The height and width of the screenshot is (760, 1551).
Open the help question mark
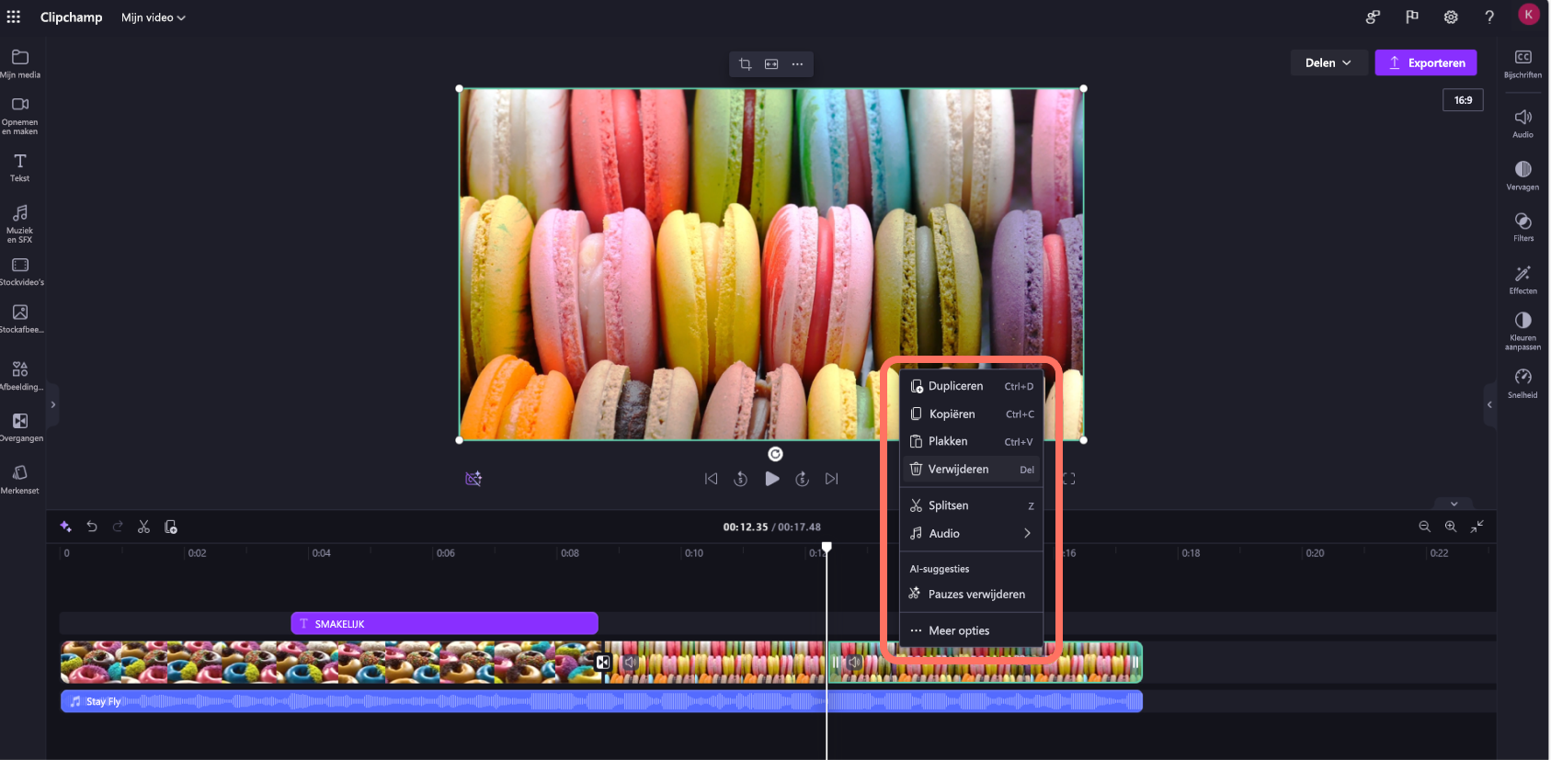pyautogui.click(x=1489, y=17)
